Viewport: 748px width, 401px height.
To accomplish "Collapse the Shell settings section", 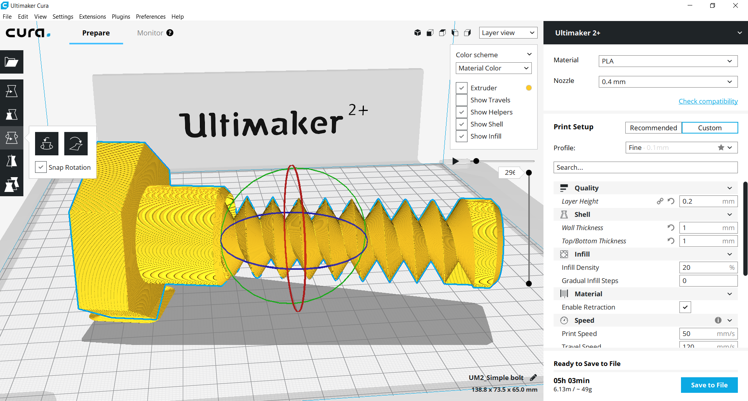I will pyautogui.click(x=729, y=215).
